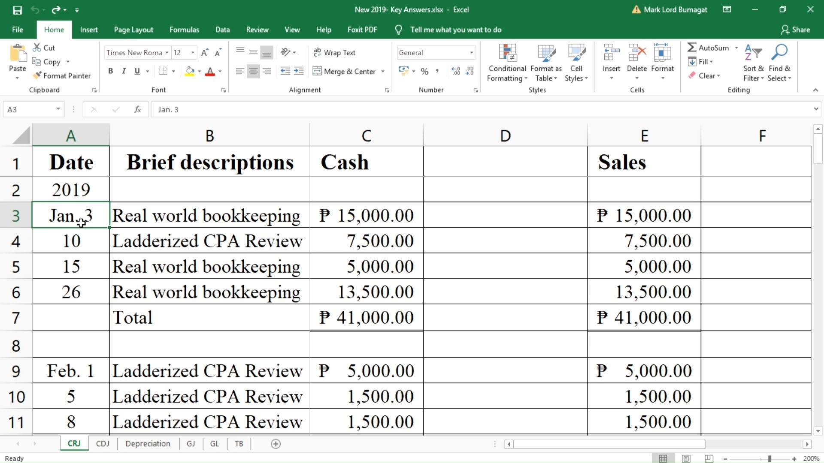The height and width of the screenshot is (463, 824).
Task: Click the Increase Indent icon
Action: [x=299, y=71]
